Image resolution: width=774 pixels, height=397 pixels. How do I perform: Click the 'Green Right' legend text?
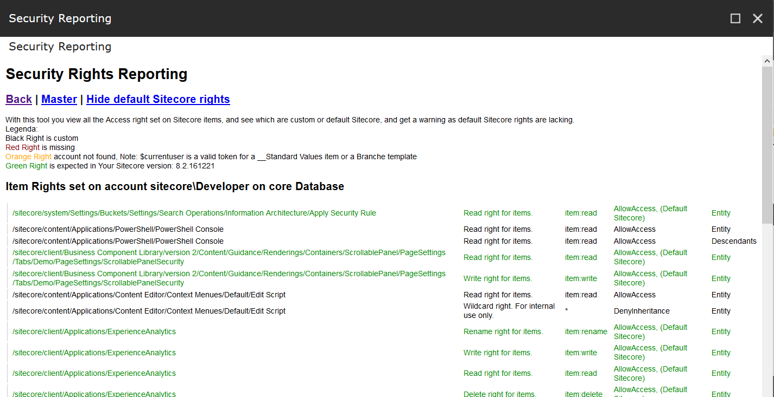27,166
